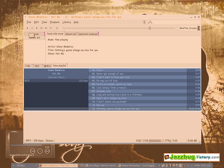Switch to the Spectrum analyser tab
This screenshot has height=168, width=224.
tap(88, 34)
